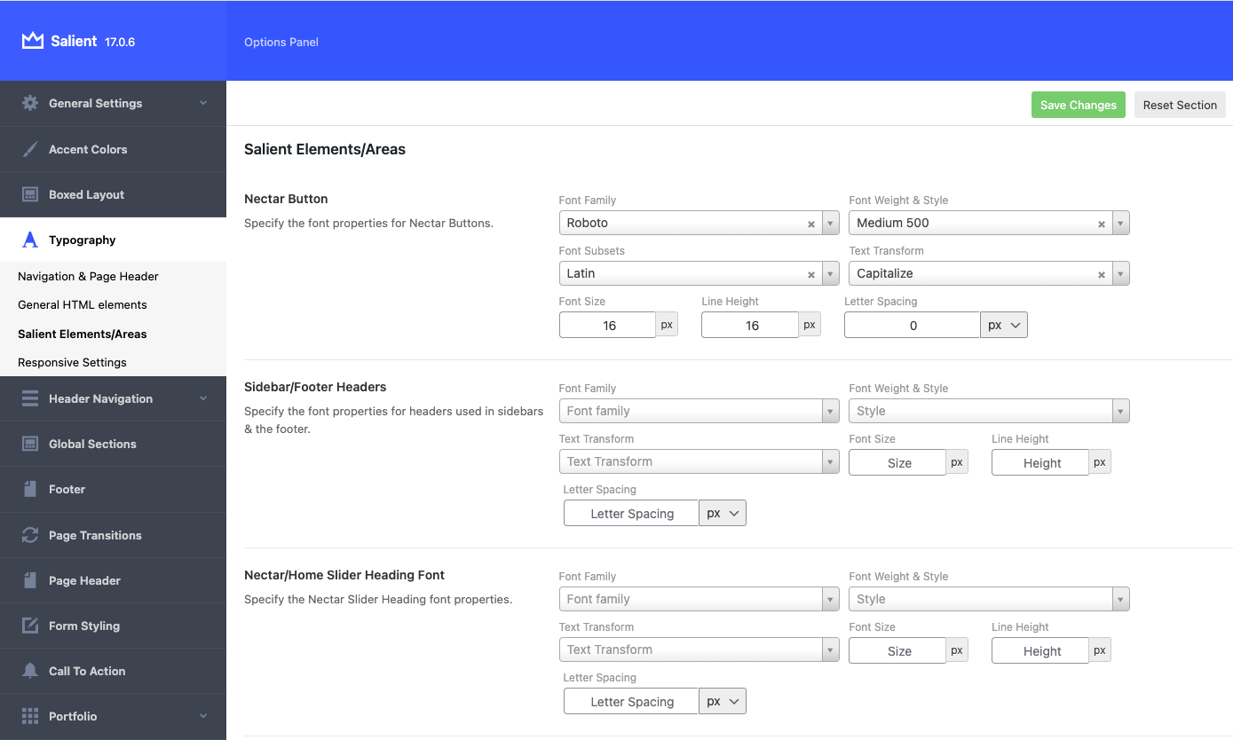
Task: Open the General Settings gear icon
Action: click(27, 103)
